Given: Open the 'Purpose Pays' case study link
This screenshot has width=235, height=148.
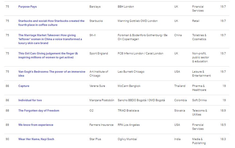Looking at the screenshot, I should (27, 7).
